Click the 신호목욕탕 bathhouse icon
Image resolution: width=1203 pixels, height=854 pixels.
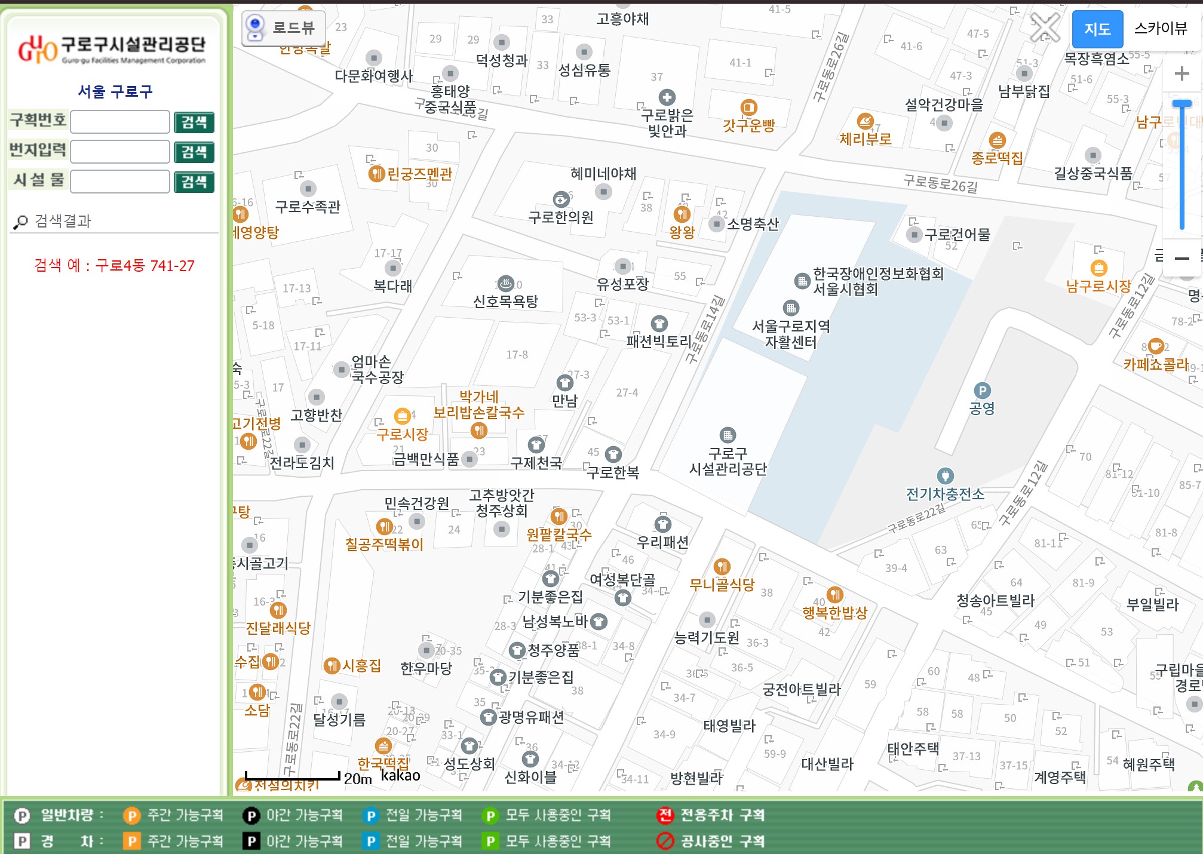coord(506,282)
